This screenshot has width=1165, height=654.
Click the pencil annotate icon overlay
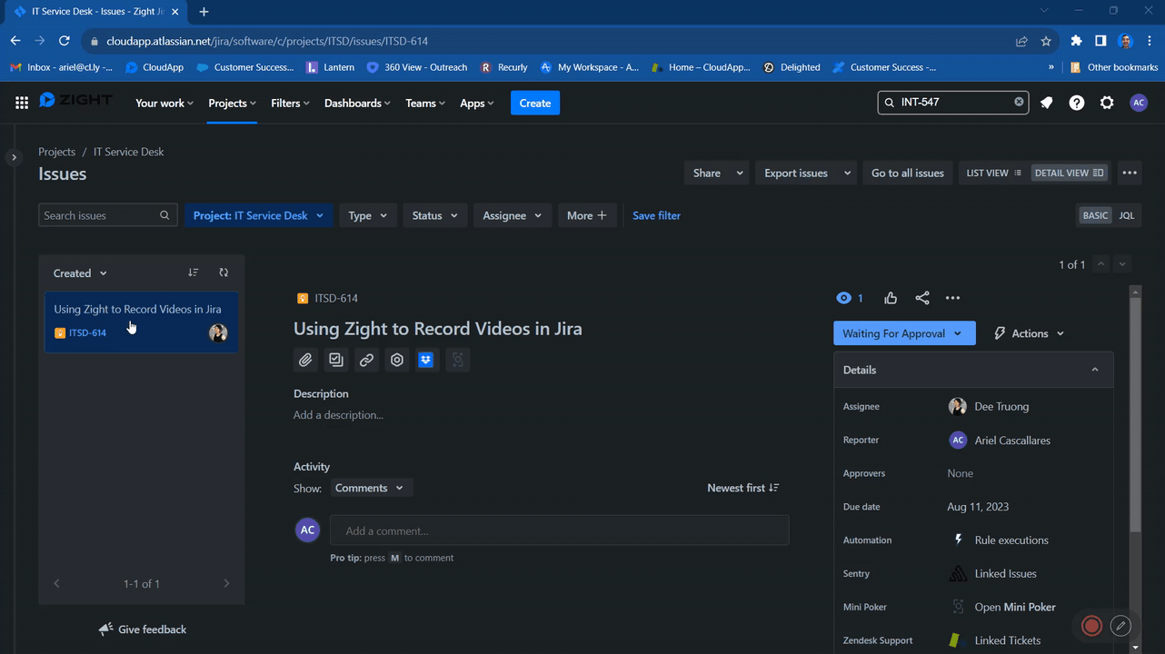click(1121, 626)
